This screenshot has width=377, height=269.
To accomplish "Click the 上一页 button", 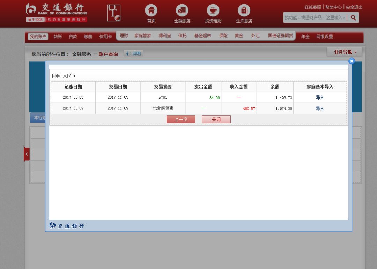I will click(x=181, y=119).
